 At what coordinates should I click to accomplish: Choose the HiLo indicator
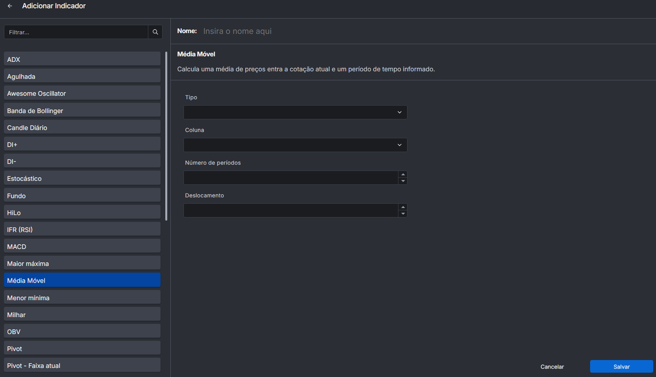pos(82,213)
